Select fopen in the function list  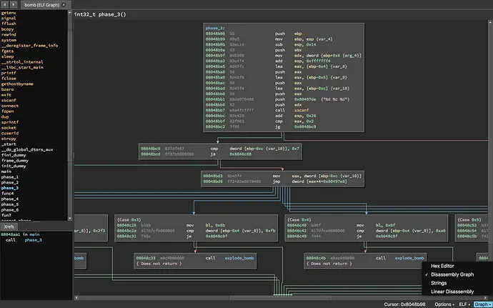click(7, 111)
